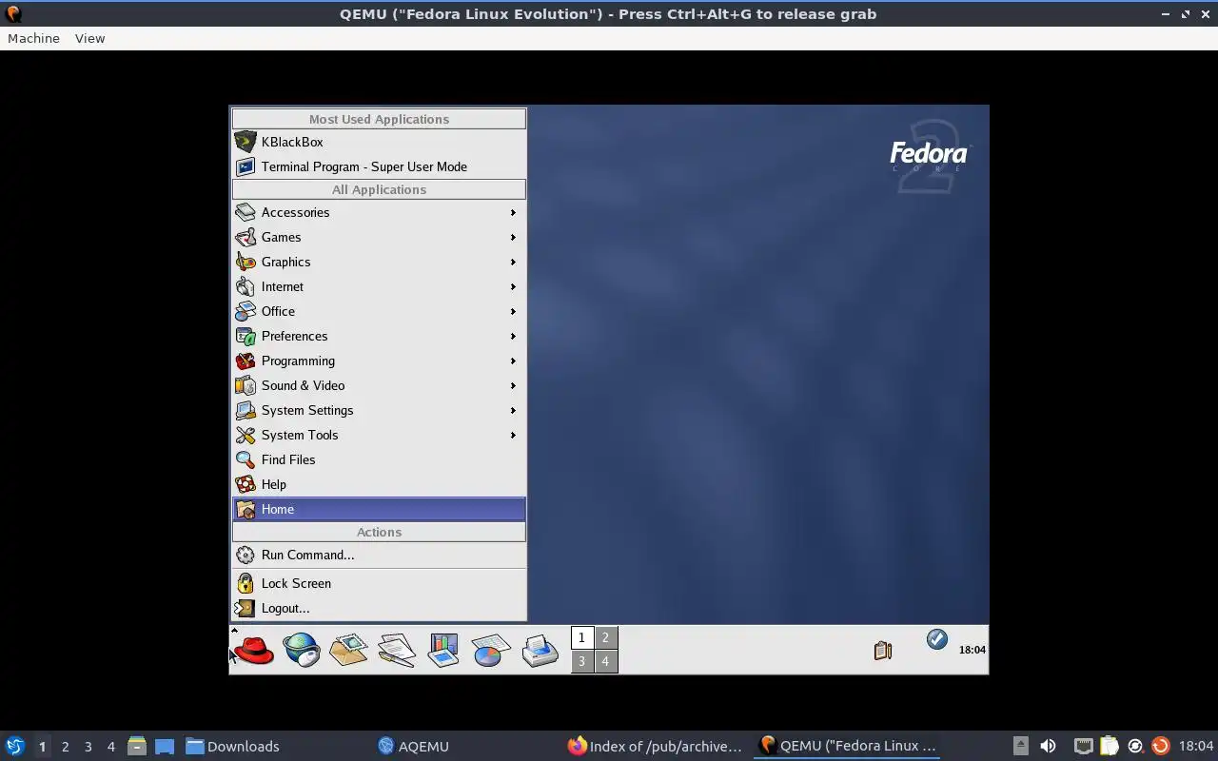Open the QEMU Machine menu

33,38
